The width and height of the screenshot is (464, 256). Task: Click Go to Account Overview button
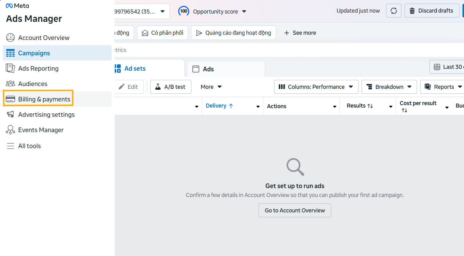tap(295, 211)
